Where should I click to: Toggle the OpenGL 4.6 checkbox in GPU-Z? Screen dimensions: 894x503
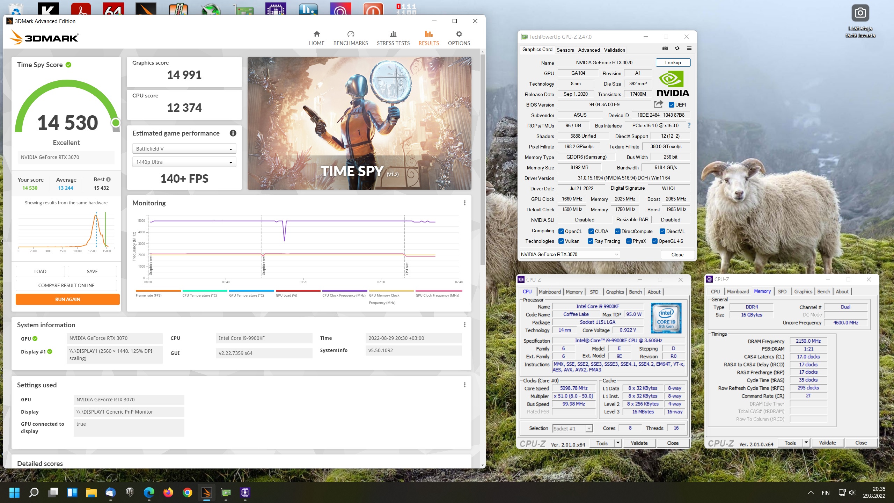655,241
